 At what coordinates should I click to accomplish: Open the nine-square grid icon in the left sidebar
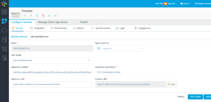pos(4,12)
